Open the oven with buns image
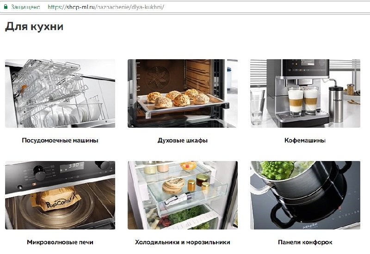The width and height of the screenshot is (370, 254). point(183,93)
